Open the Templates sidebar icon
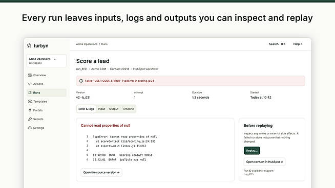This screenshot has width=335, height=188. coord(30,102)
